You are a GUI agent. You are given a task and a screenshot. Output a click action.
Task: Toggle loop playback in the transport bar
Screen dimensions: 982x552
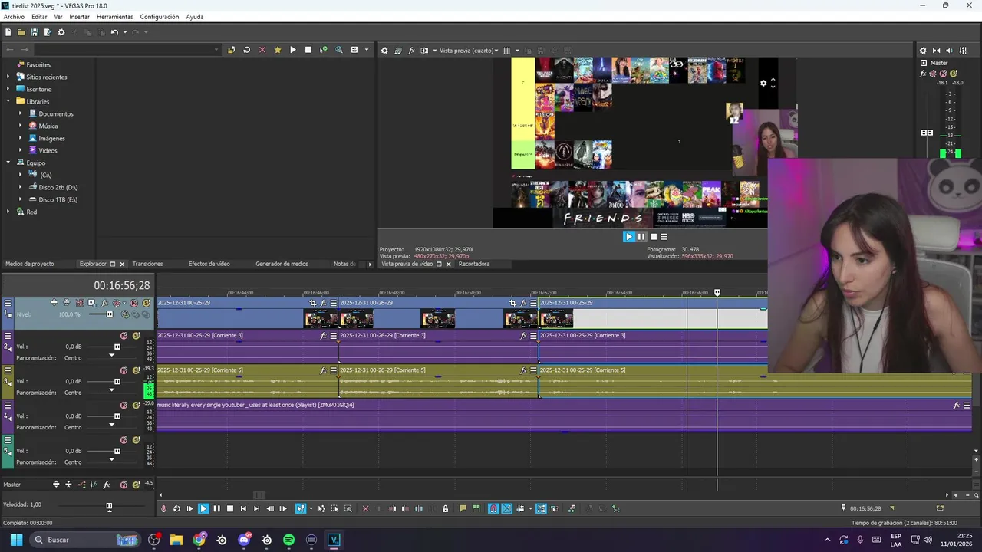(x=176, y=508)
